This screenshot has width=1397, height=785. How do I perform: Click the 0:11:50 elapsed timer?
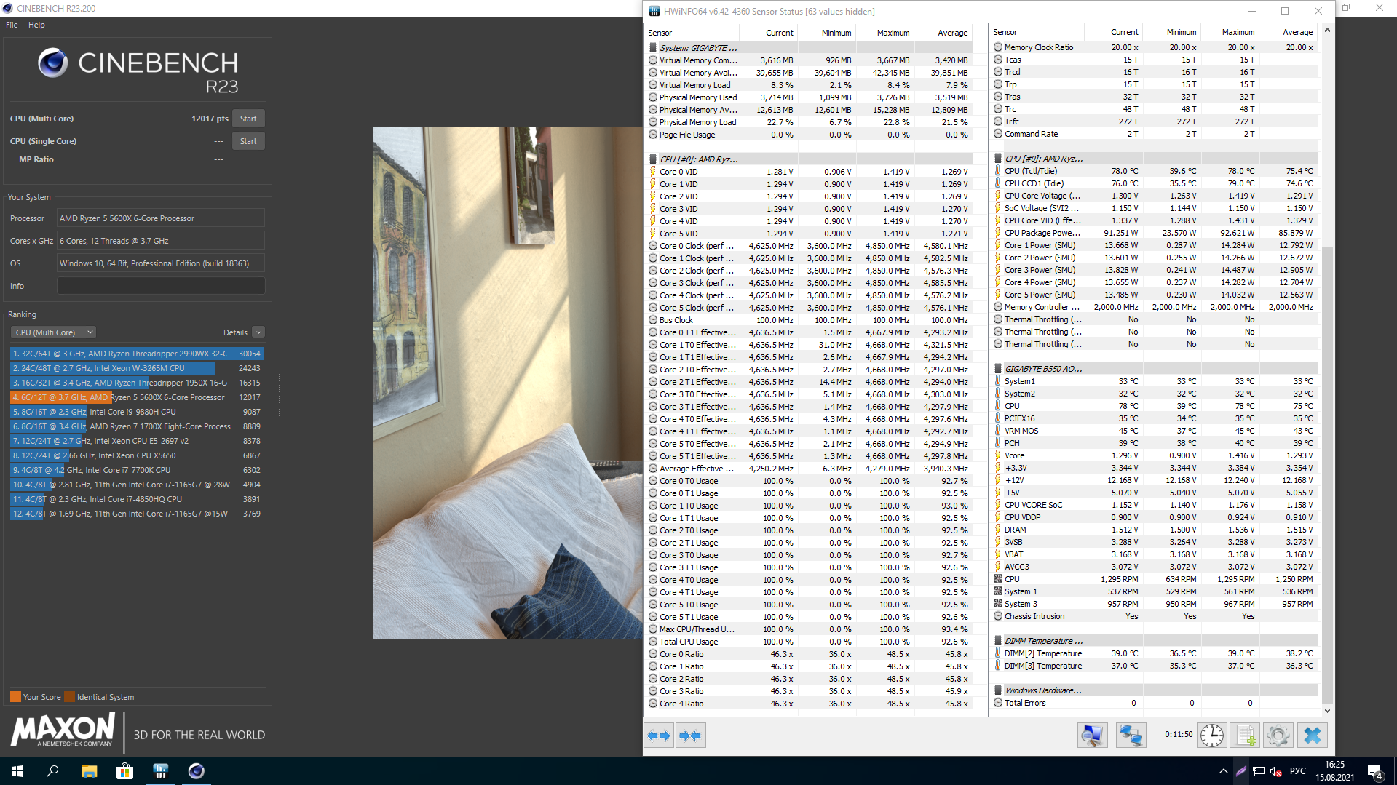pos(1179,735)
